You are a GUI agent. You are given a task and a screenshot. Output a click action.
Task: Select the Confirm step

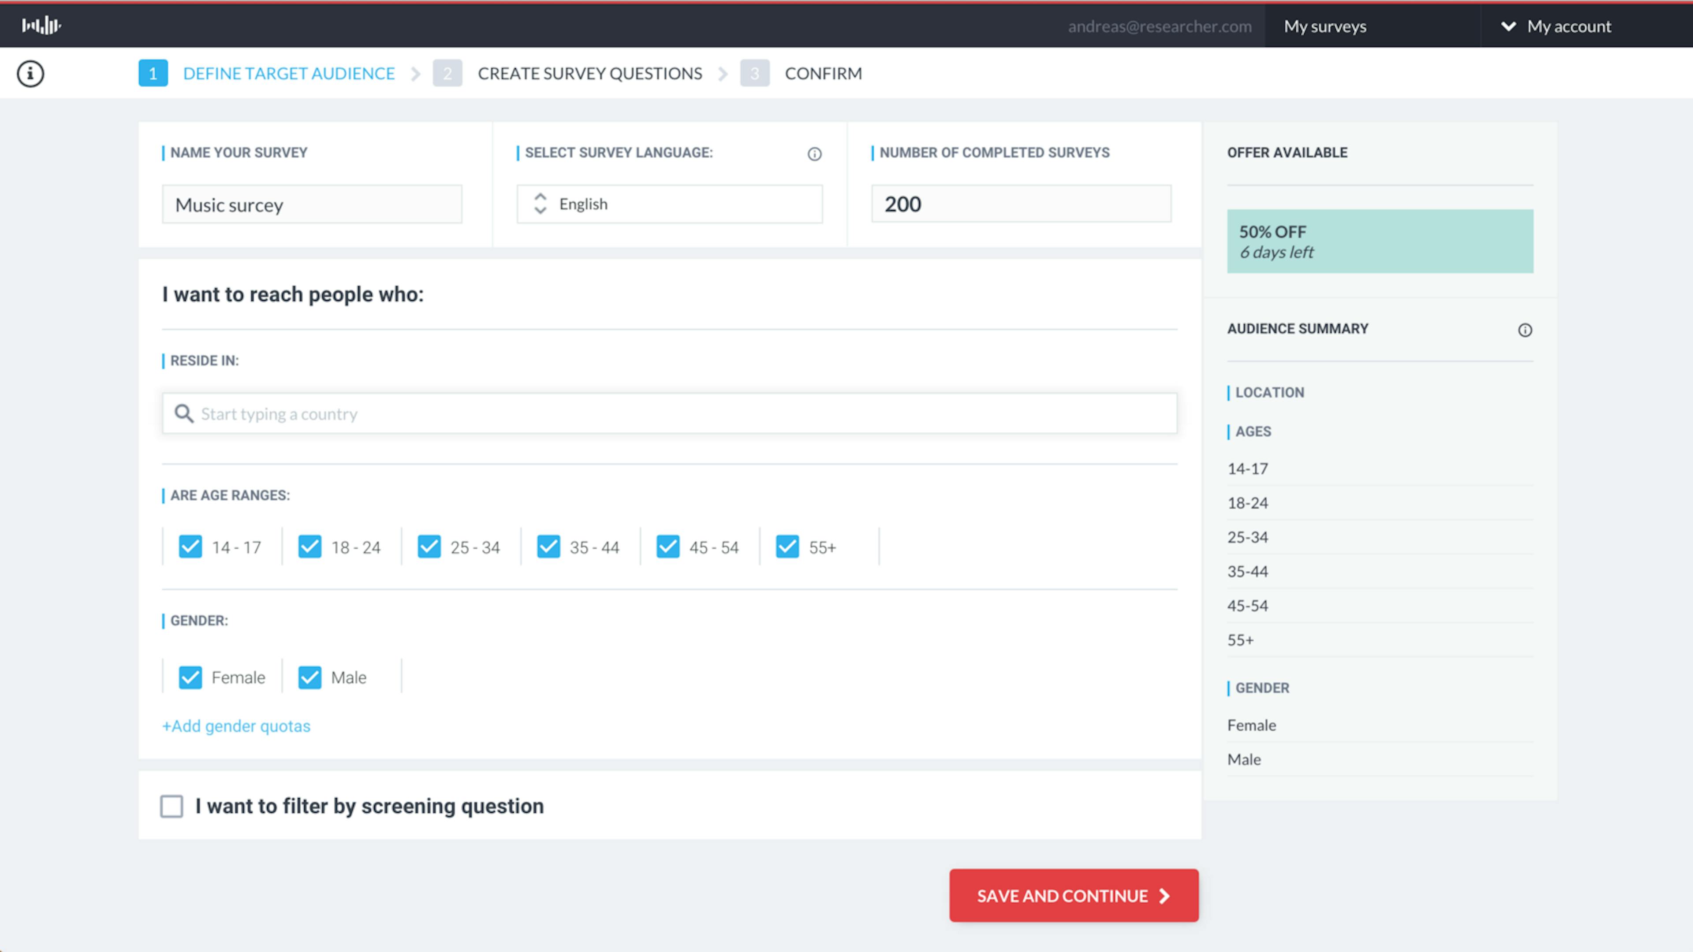pos(823,74)
